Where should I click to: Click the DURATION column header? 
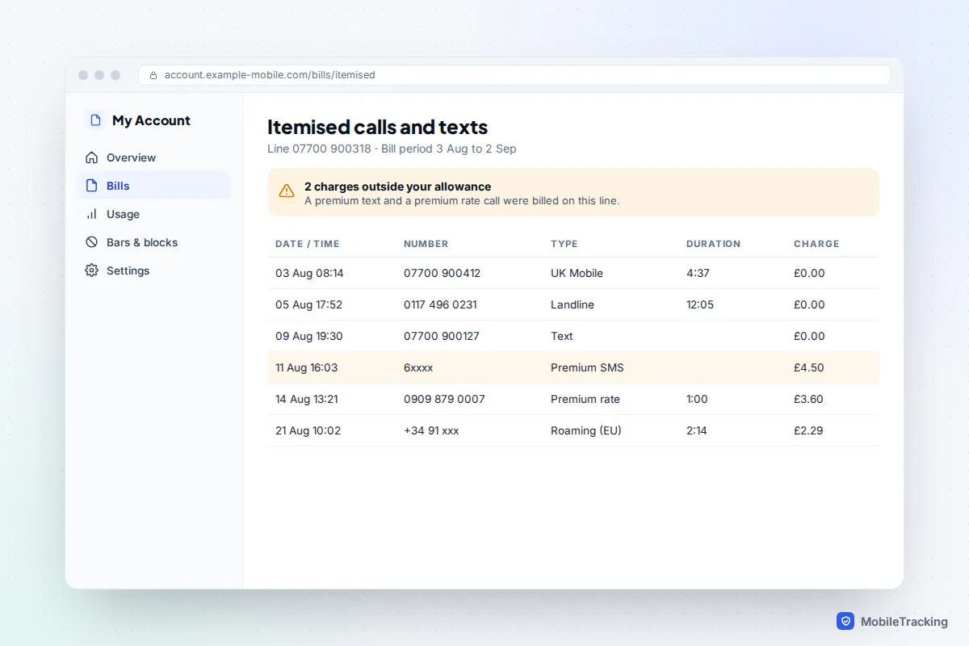click(713, 244)
